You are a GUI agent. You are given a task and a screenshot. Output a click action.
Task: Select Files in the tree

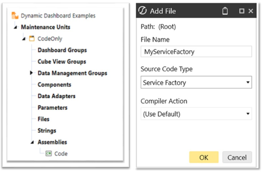43,119
